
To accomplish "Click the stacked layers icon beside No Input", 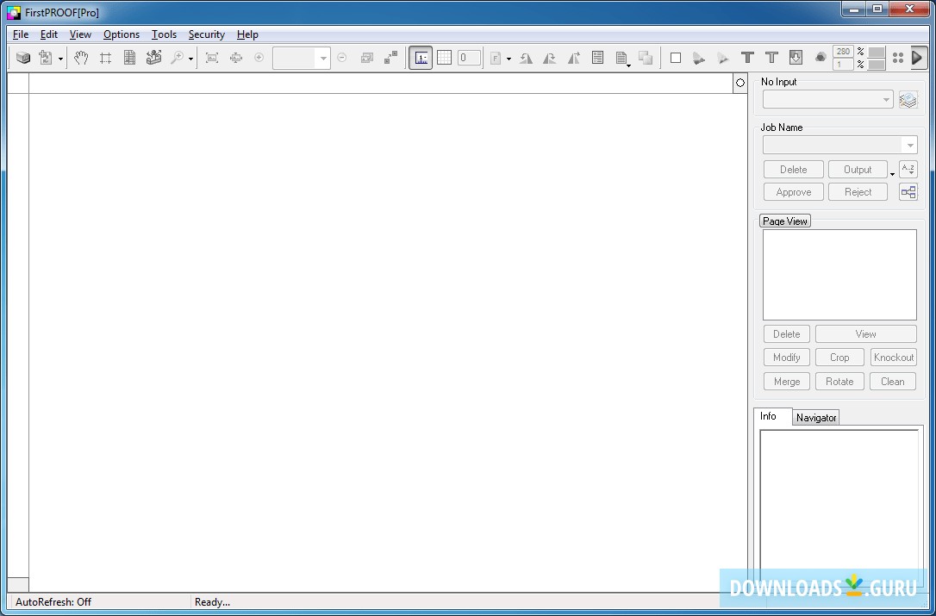I will pyautogui.click(x=908, y=100).
